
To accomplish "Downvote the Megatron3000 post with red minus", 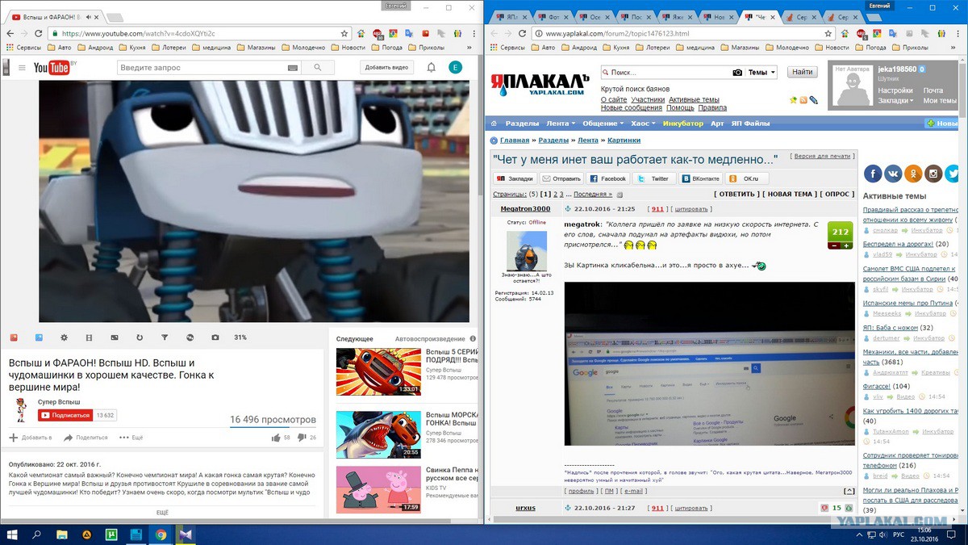I will click(x=834, y=245).
